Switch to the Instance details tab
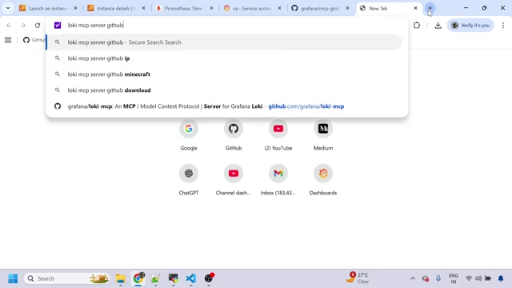The height and width of the screenshot is (288, 512). tap(116, 8)
